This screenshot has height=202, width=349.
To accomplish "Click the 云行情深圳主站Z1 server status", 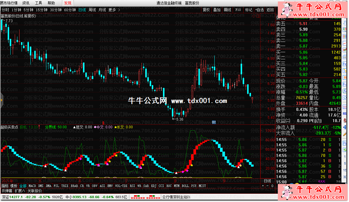I will pyautogui.click(x=176, y=197).
